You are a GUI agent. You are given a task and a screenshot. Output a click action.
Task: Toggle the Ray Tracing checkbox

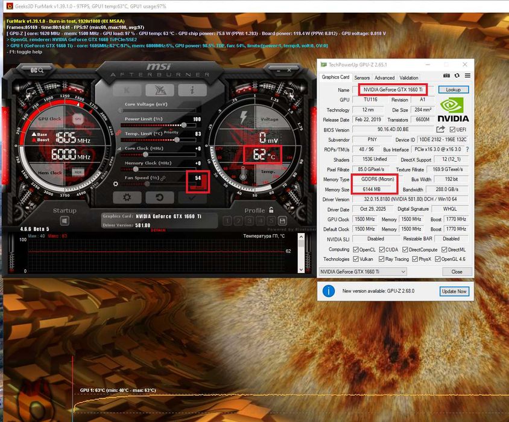[x=381, y=259]
